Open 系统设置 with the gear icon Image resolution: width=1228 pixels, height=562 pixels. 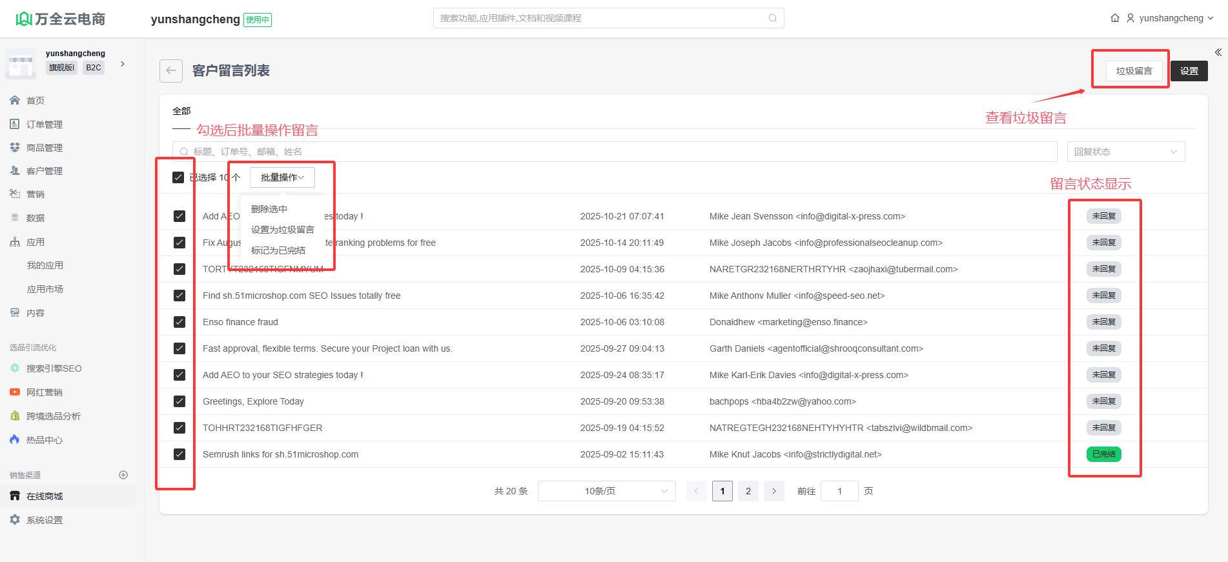coord(44,520)
